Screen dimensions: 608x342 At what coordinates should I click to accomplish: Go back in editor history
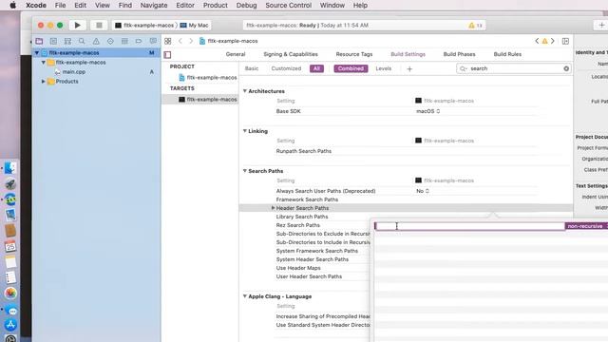coord(180,41)
